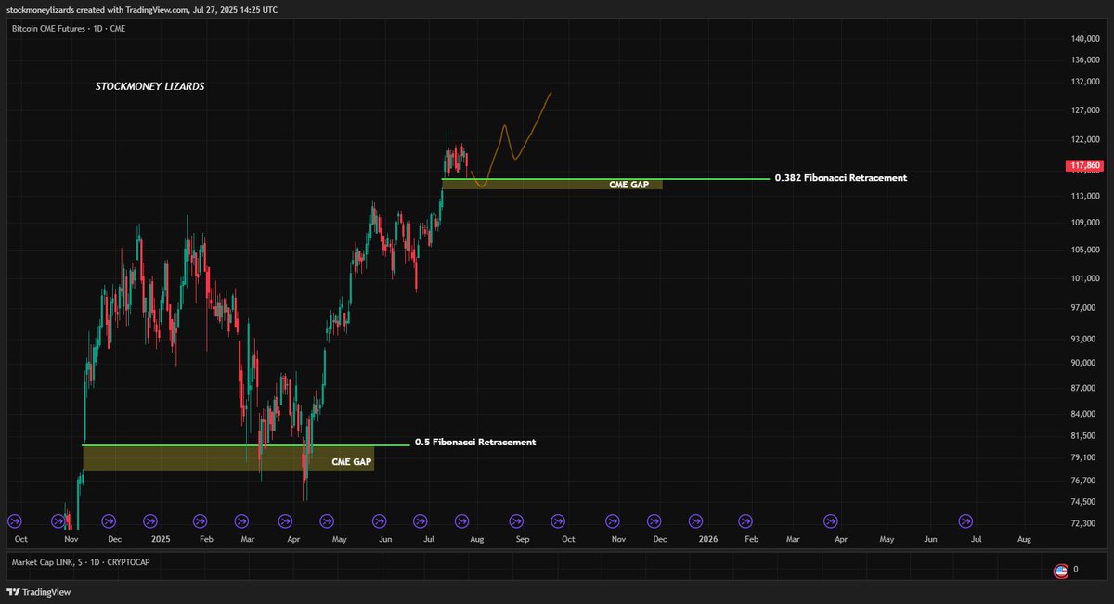The height and width of the screenshot is (604, 1114).
Task: Click the 76,700 price axis label
Action: [1082, 480]
